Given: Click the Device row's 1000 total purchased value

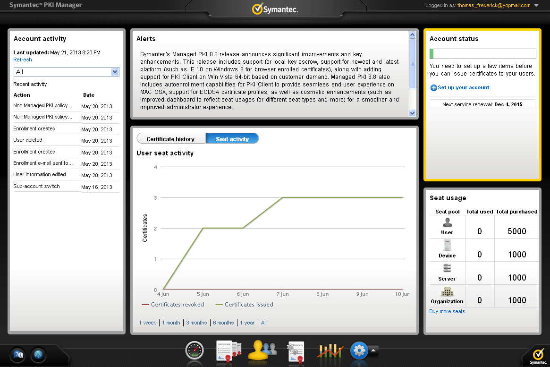Looking at the screenshot, I should 517,255.
